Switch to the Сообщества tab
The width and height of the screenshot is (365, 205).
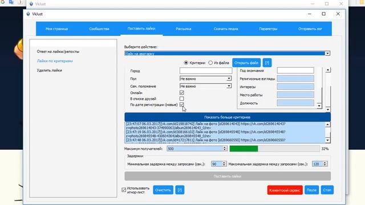pyautogui.click(x=99, y=29)
